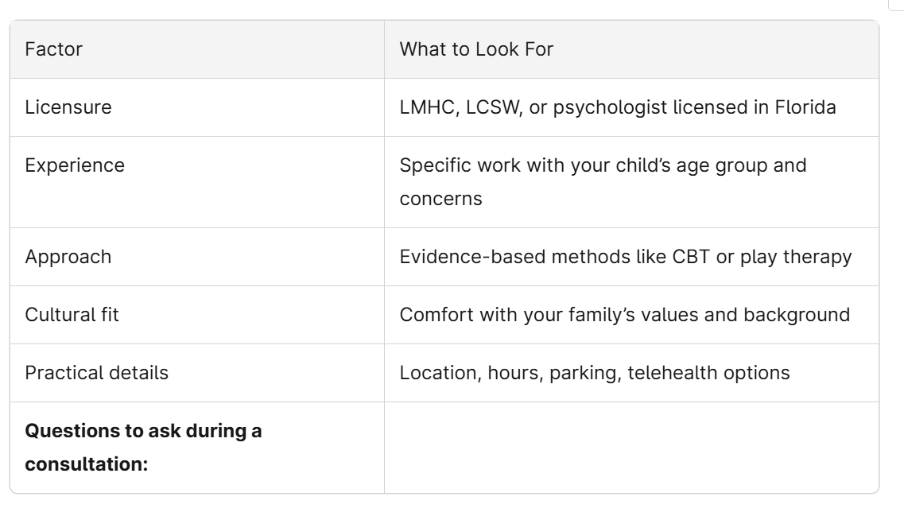Click 'Questions to ask during a consultation' text
The width and height of the screenshot is (904, 516).
[143, 448]
